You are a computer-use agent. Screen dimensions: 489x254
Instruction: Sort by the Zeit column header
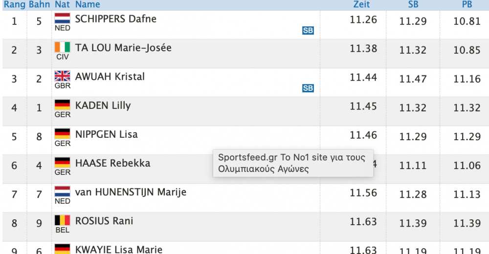coord(361,4)
